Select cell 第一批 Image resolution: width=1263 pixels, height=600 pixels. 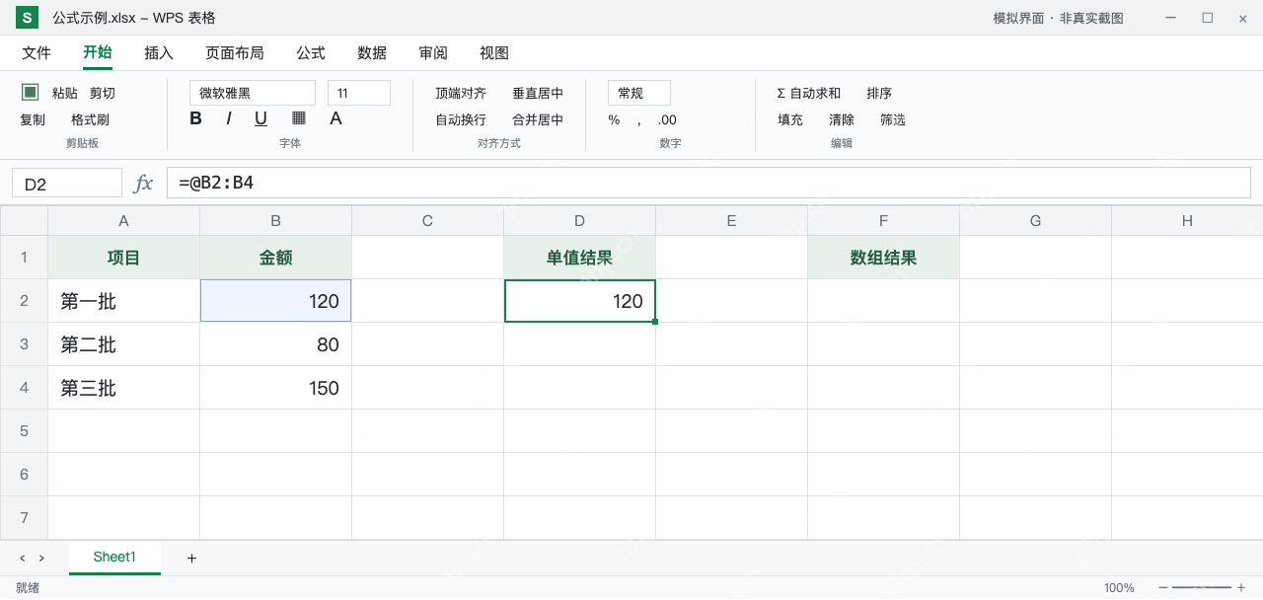tap(123, 301)
